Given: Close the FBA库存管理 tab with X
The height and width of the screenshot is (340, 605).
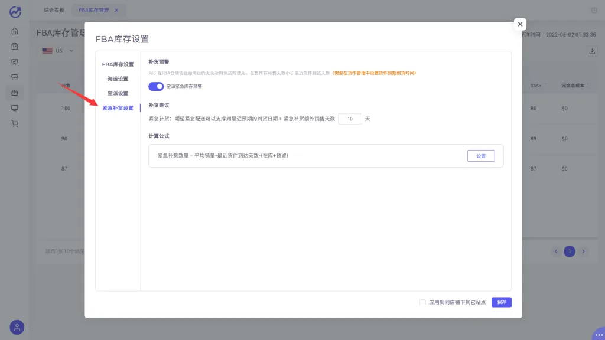Looking at the screenshot, I should [116, 11].
